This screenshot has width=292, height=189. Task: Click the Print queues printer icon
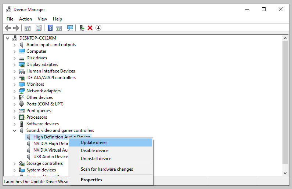[22, 111]
